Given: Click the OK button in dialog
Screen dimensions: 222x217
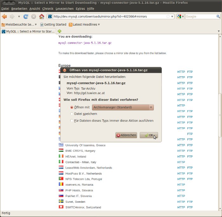Looking at the screenshot, I should [149, 135].
